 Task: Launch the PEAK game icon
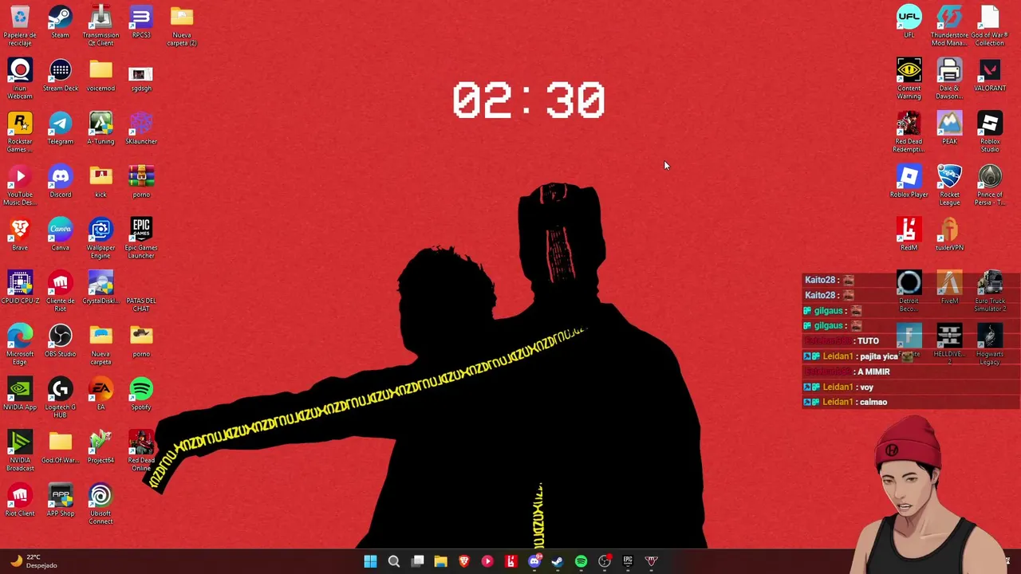click(949, 128)
